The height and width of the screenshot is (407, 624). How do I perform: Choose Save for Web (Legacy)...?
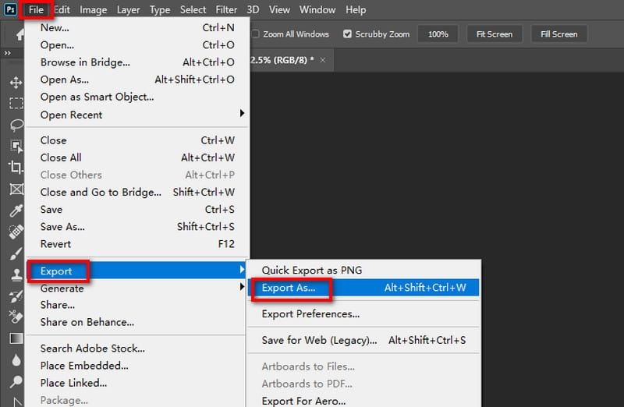point(363,340)
